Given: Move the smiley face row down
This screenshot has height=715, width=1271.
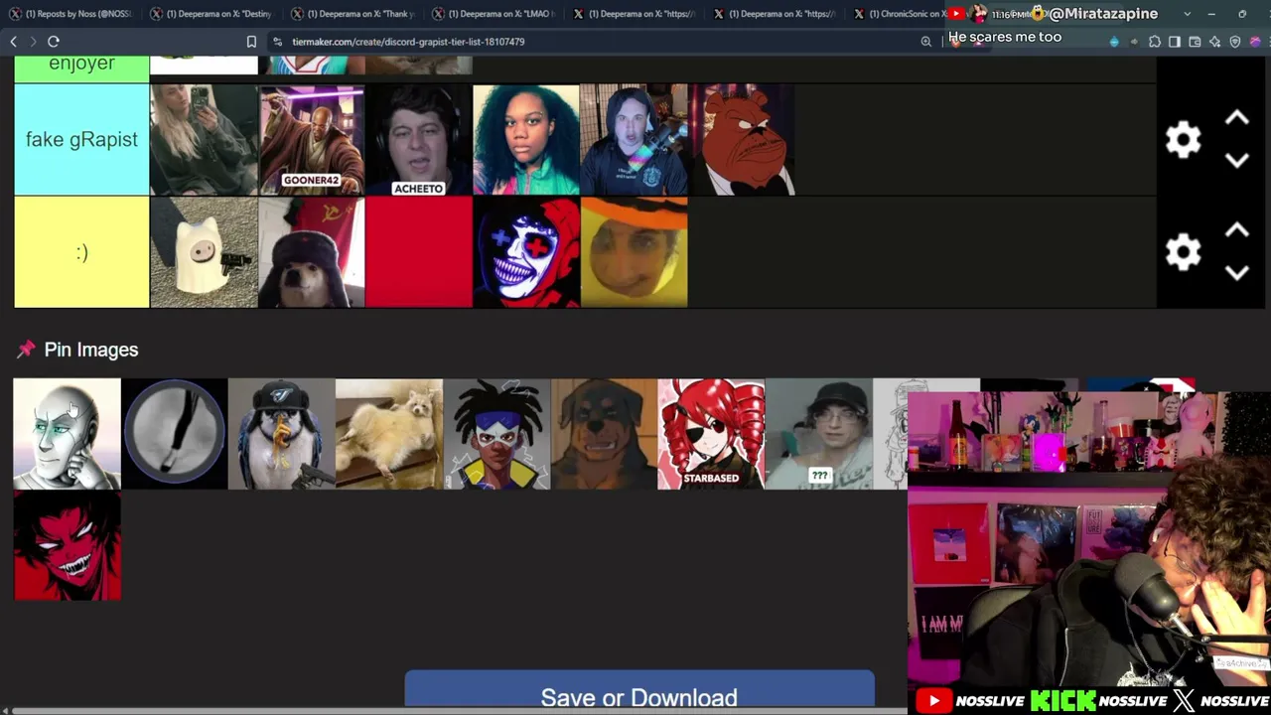Looking at the screenshot, I should [1236, 273].
